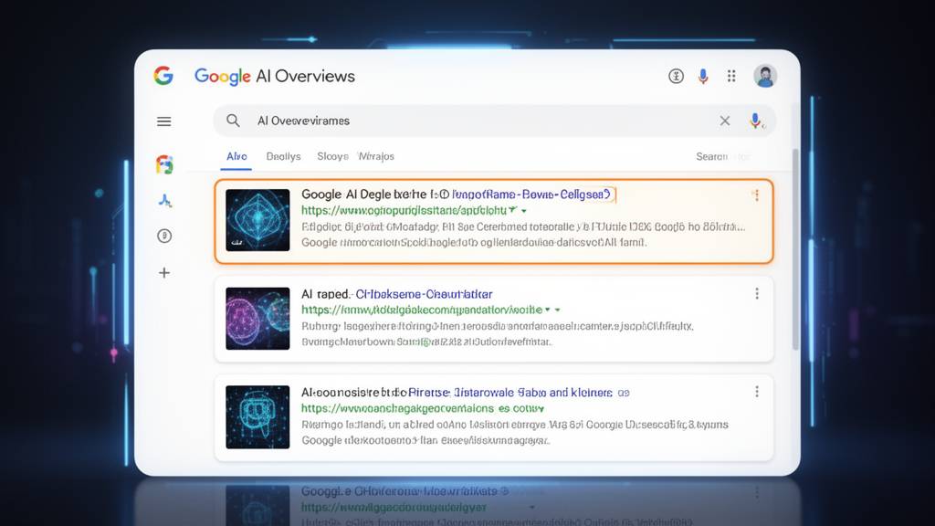The height and width of the screenshot is (526, 935).
Task: Click the green URL of third result
Action: pyautogui.click(x=423, y=408)
